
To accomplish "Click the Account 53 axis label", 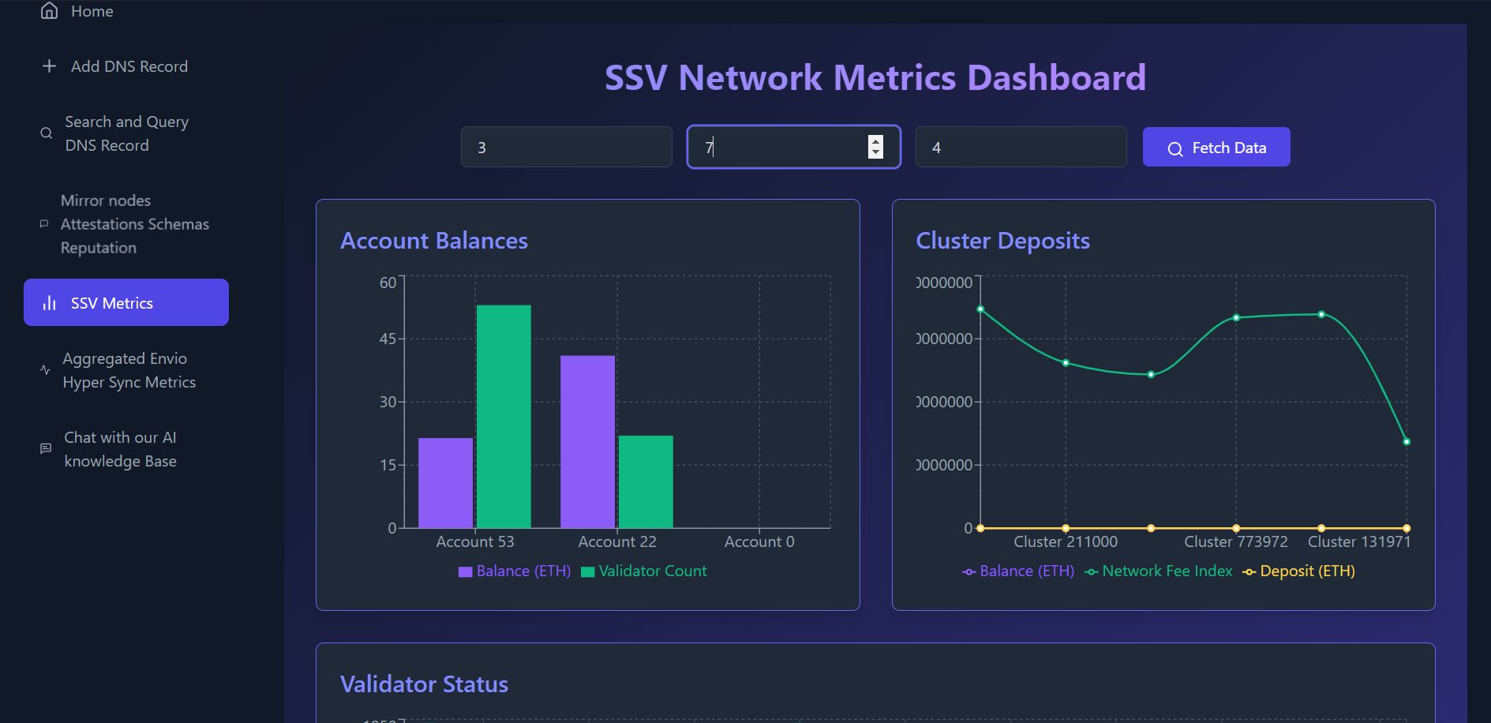I will click(475, 542).
